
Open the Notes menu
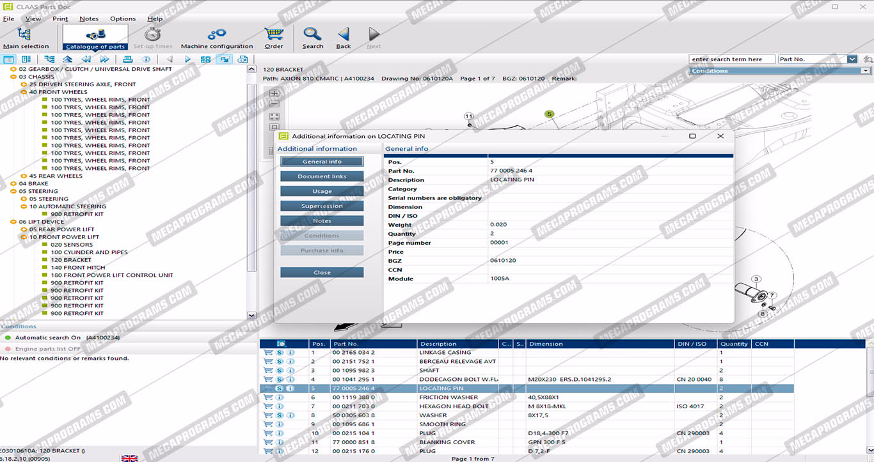pos(89,19)
